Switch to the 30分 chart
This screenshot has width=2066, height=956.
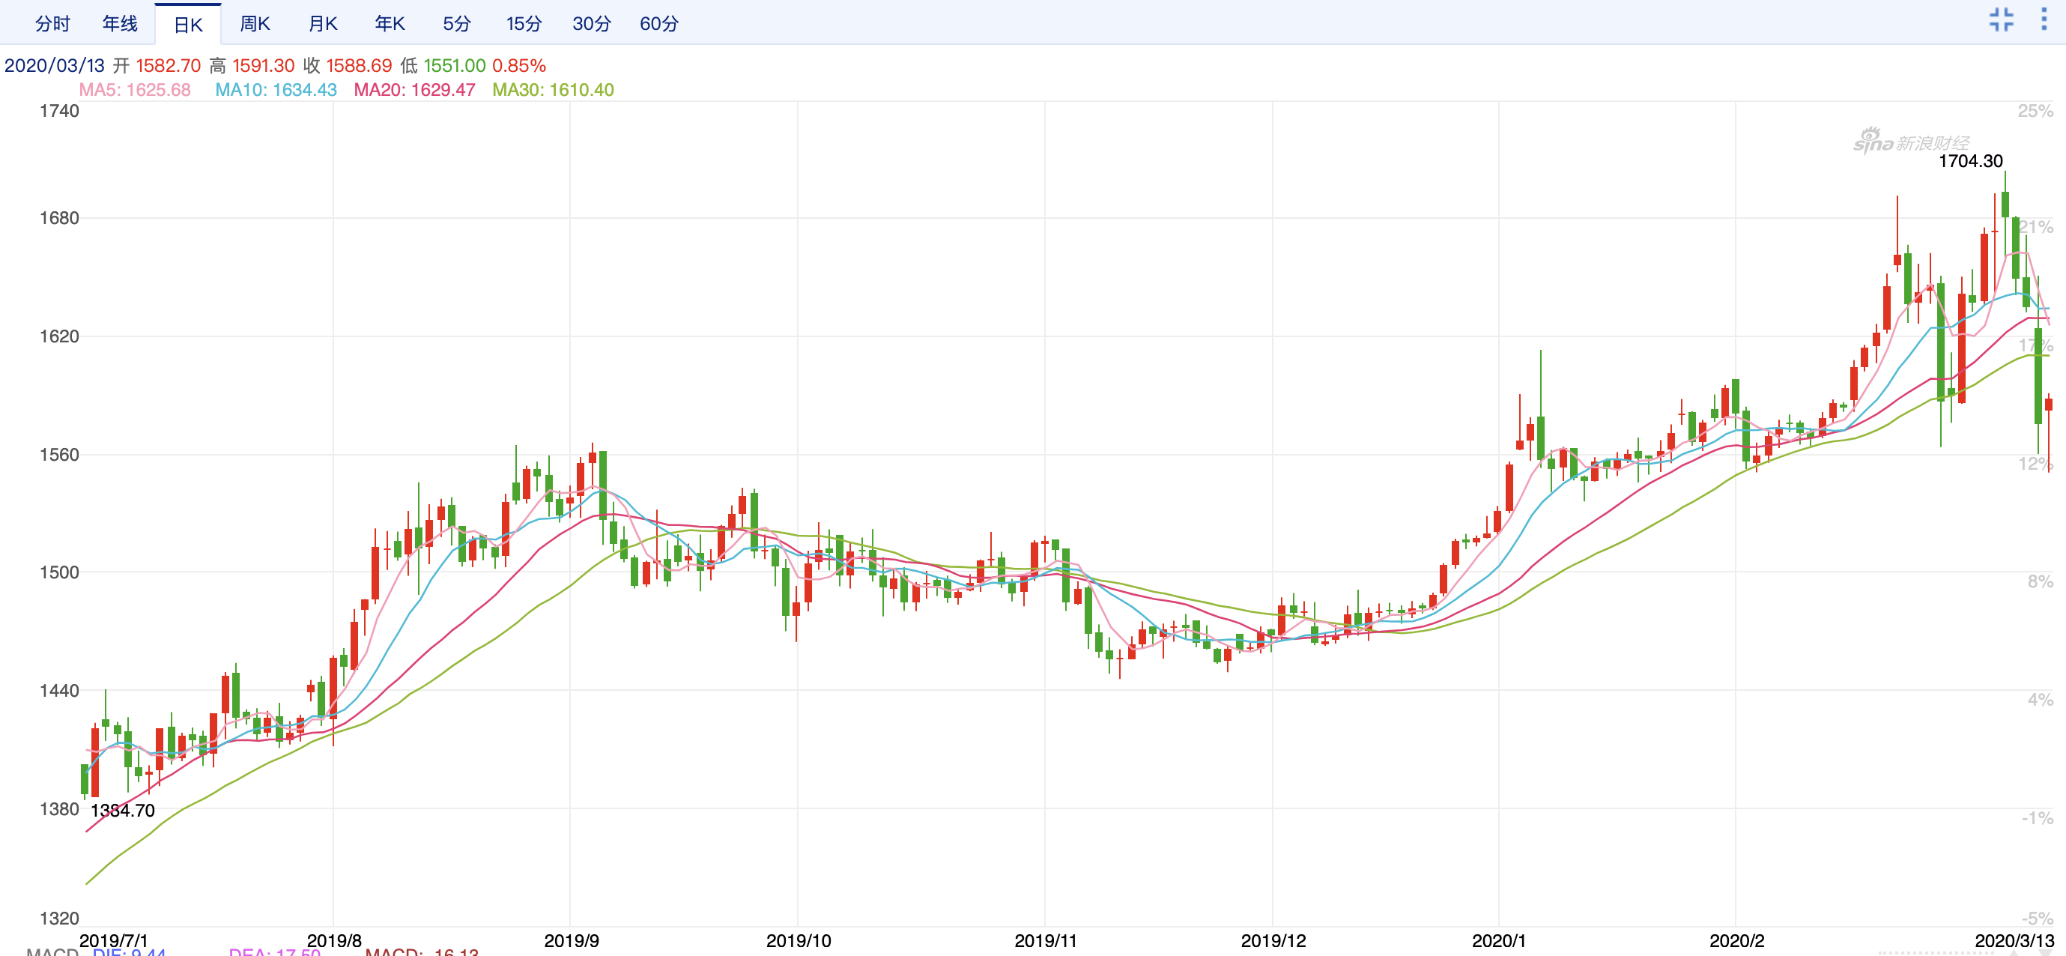592,24
